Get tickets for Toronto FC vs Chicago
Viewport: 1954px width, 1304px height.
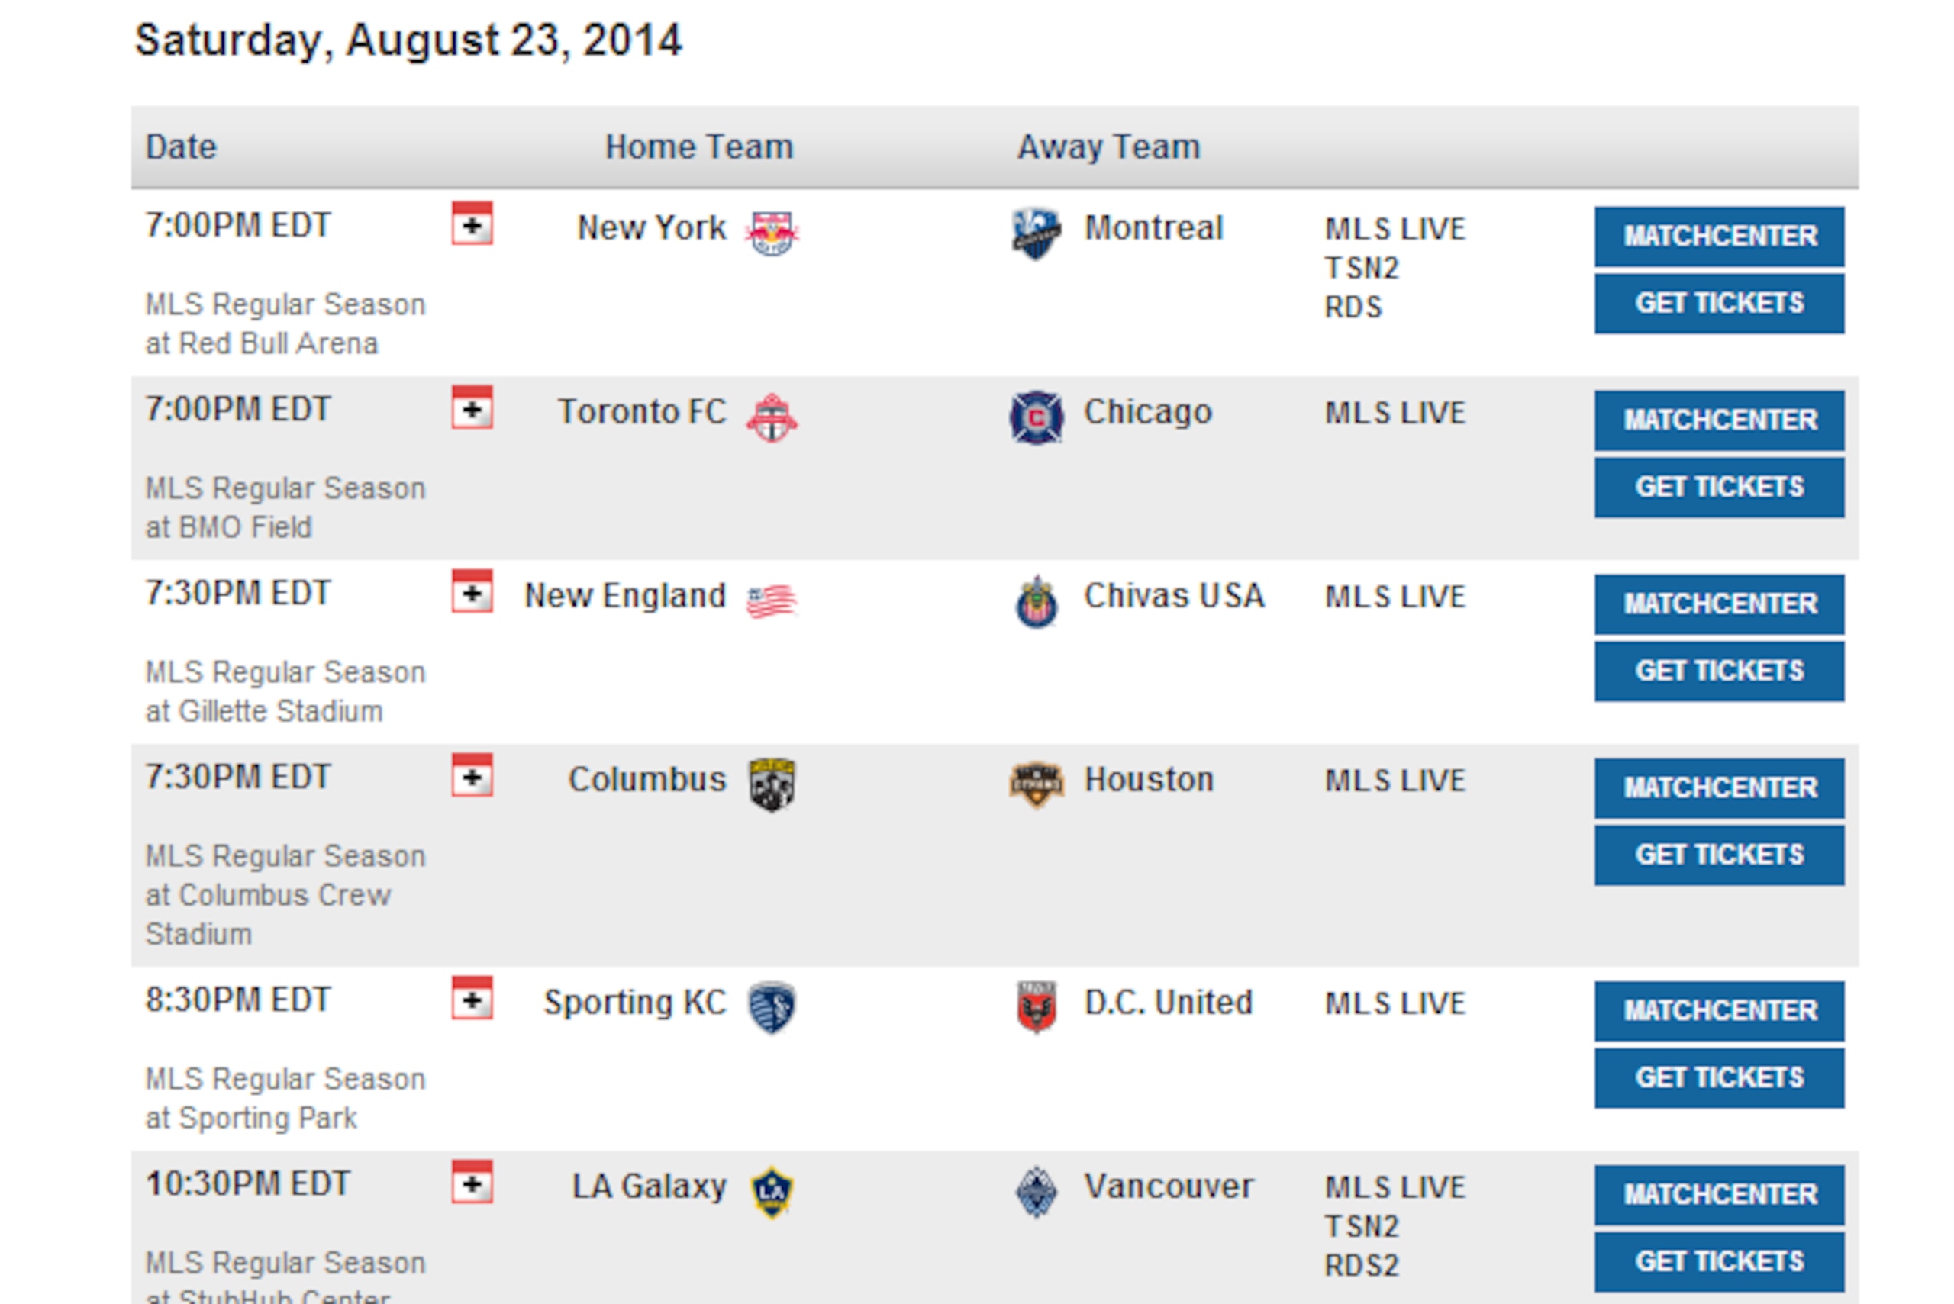pos(1719,488)
